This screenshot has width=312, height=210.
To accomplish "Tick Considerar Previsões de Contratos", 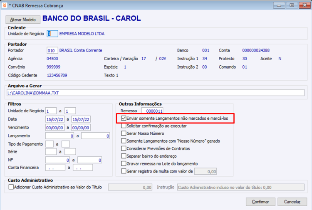I will pyautogui.click(x=124, y=148).
